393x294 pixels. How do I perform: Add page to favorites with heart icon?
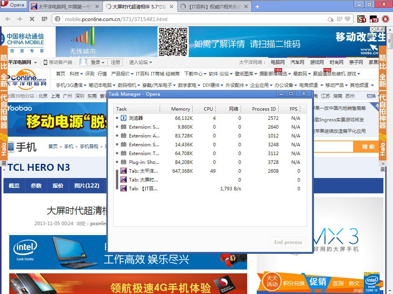pos(347,19)
